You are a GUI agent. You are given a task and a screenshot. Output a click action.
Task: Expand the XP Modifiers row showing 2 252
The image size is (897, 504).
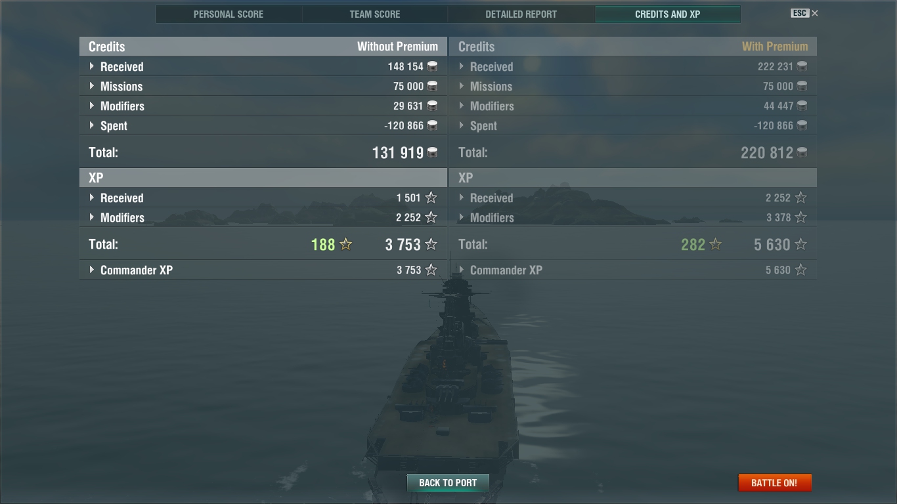tap(263, 217)
